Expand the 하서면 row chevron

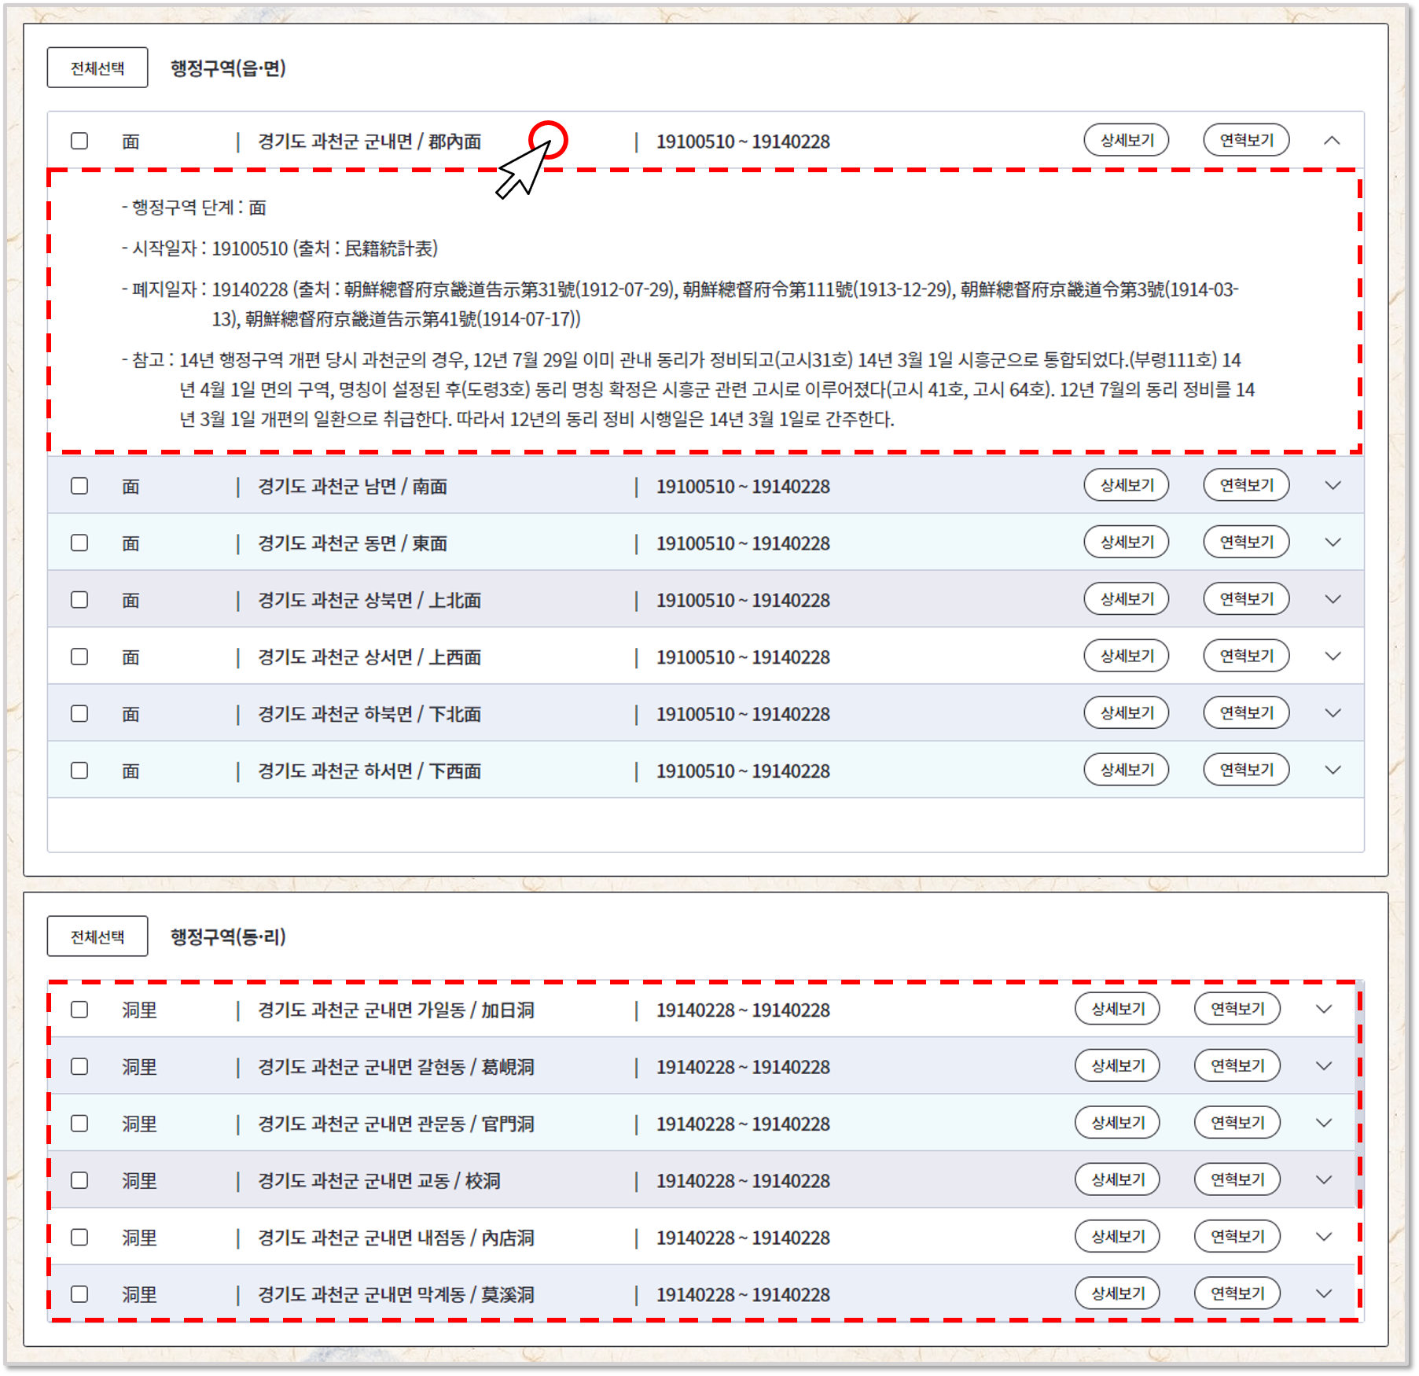click(x=1333, y=770)
